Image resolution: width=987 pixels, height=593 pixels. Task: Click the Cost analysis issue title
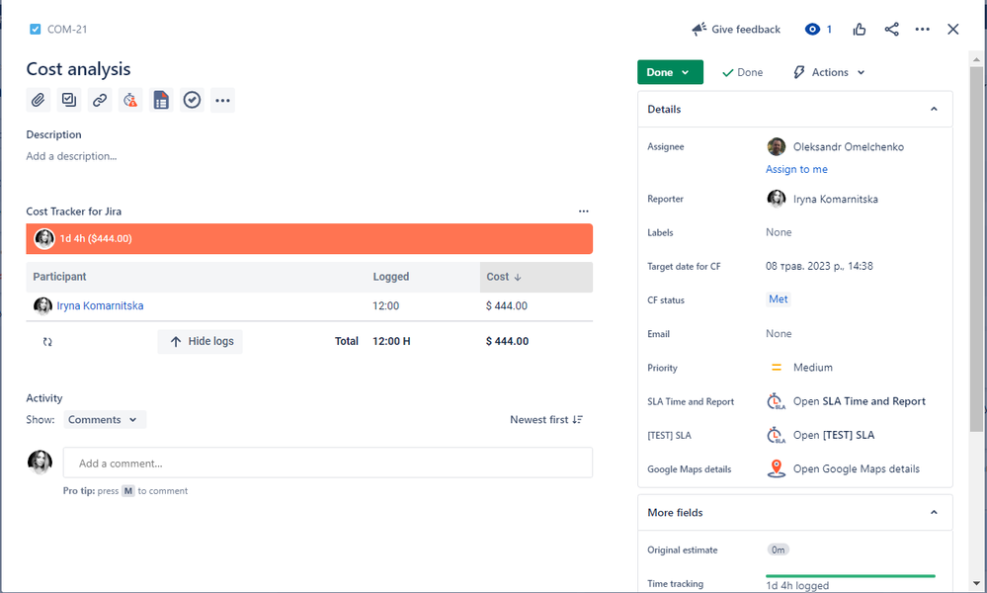[78, 68]
